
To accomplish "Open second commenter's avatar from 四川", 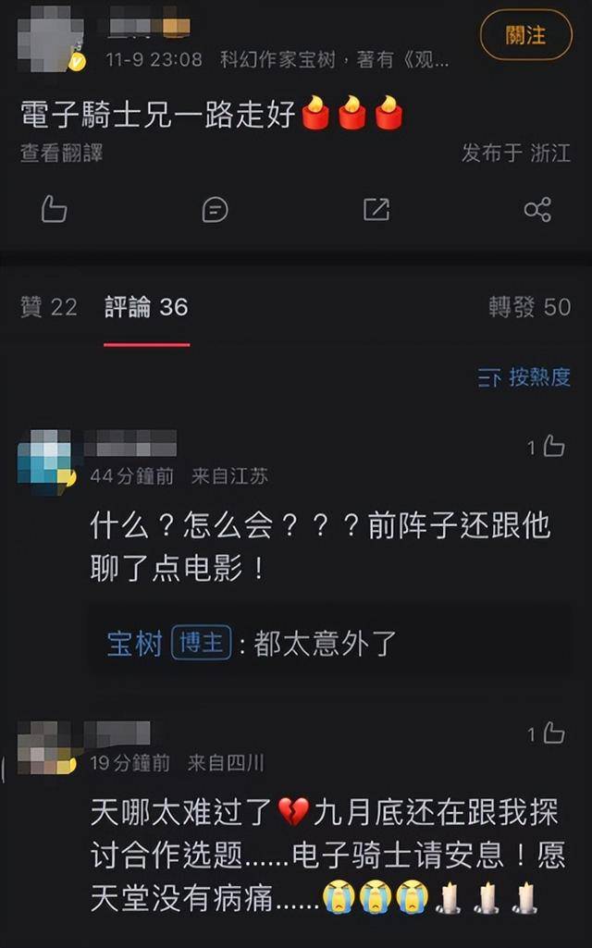I will [46, 747].
